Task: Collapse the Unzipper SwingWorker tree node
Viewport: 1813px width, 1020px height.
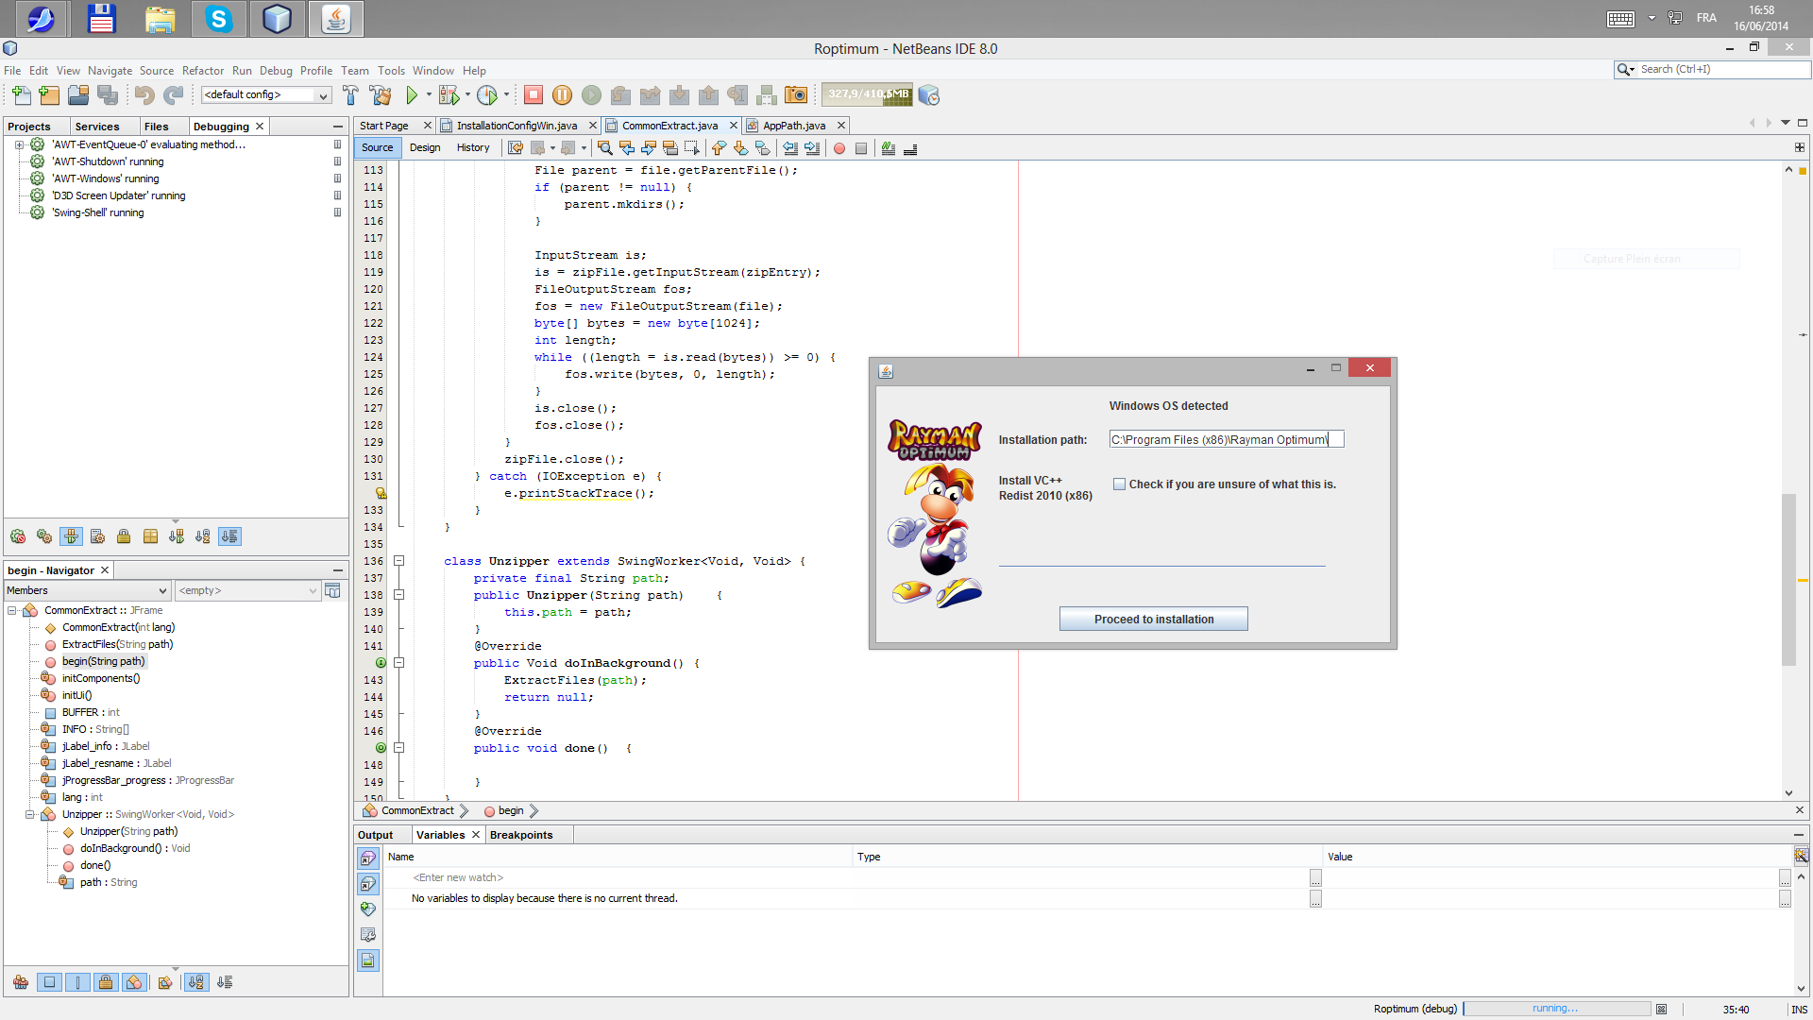Action: coord(30,814)
